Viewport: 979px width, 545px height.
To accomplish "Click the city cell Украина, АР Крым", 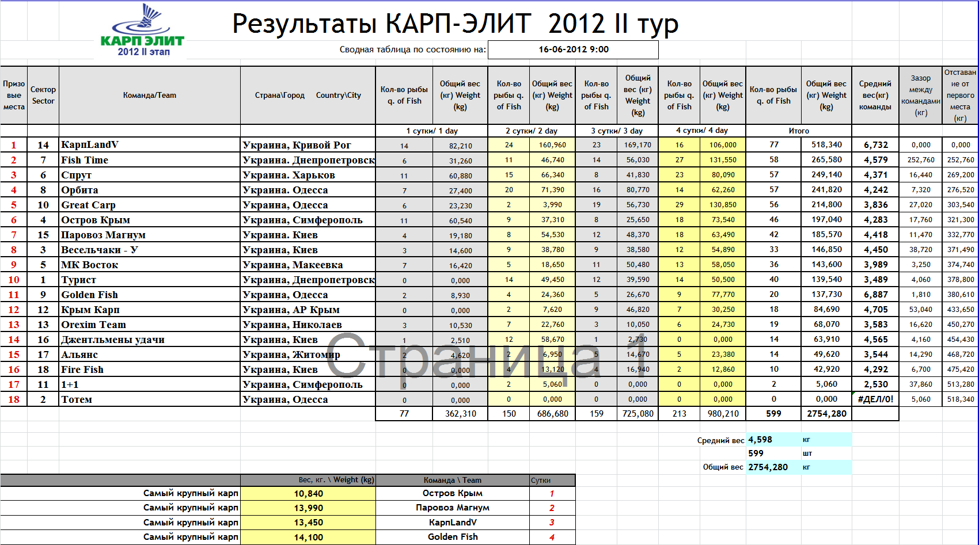I will (x=308, y=310).
